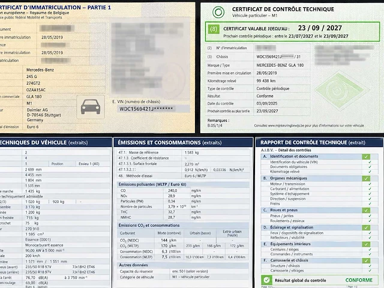Click the car icon on the registration certificate

[91, 107]
